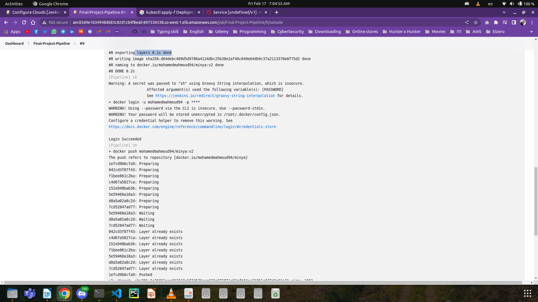Bookmark this page with star icon
This screenshot has height=302, width=538.
coord(476,22)
